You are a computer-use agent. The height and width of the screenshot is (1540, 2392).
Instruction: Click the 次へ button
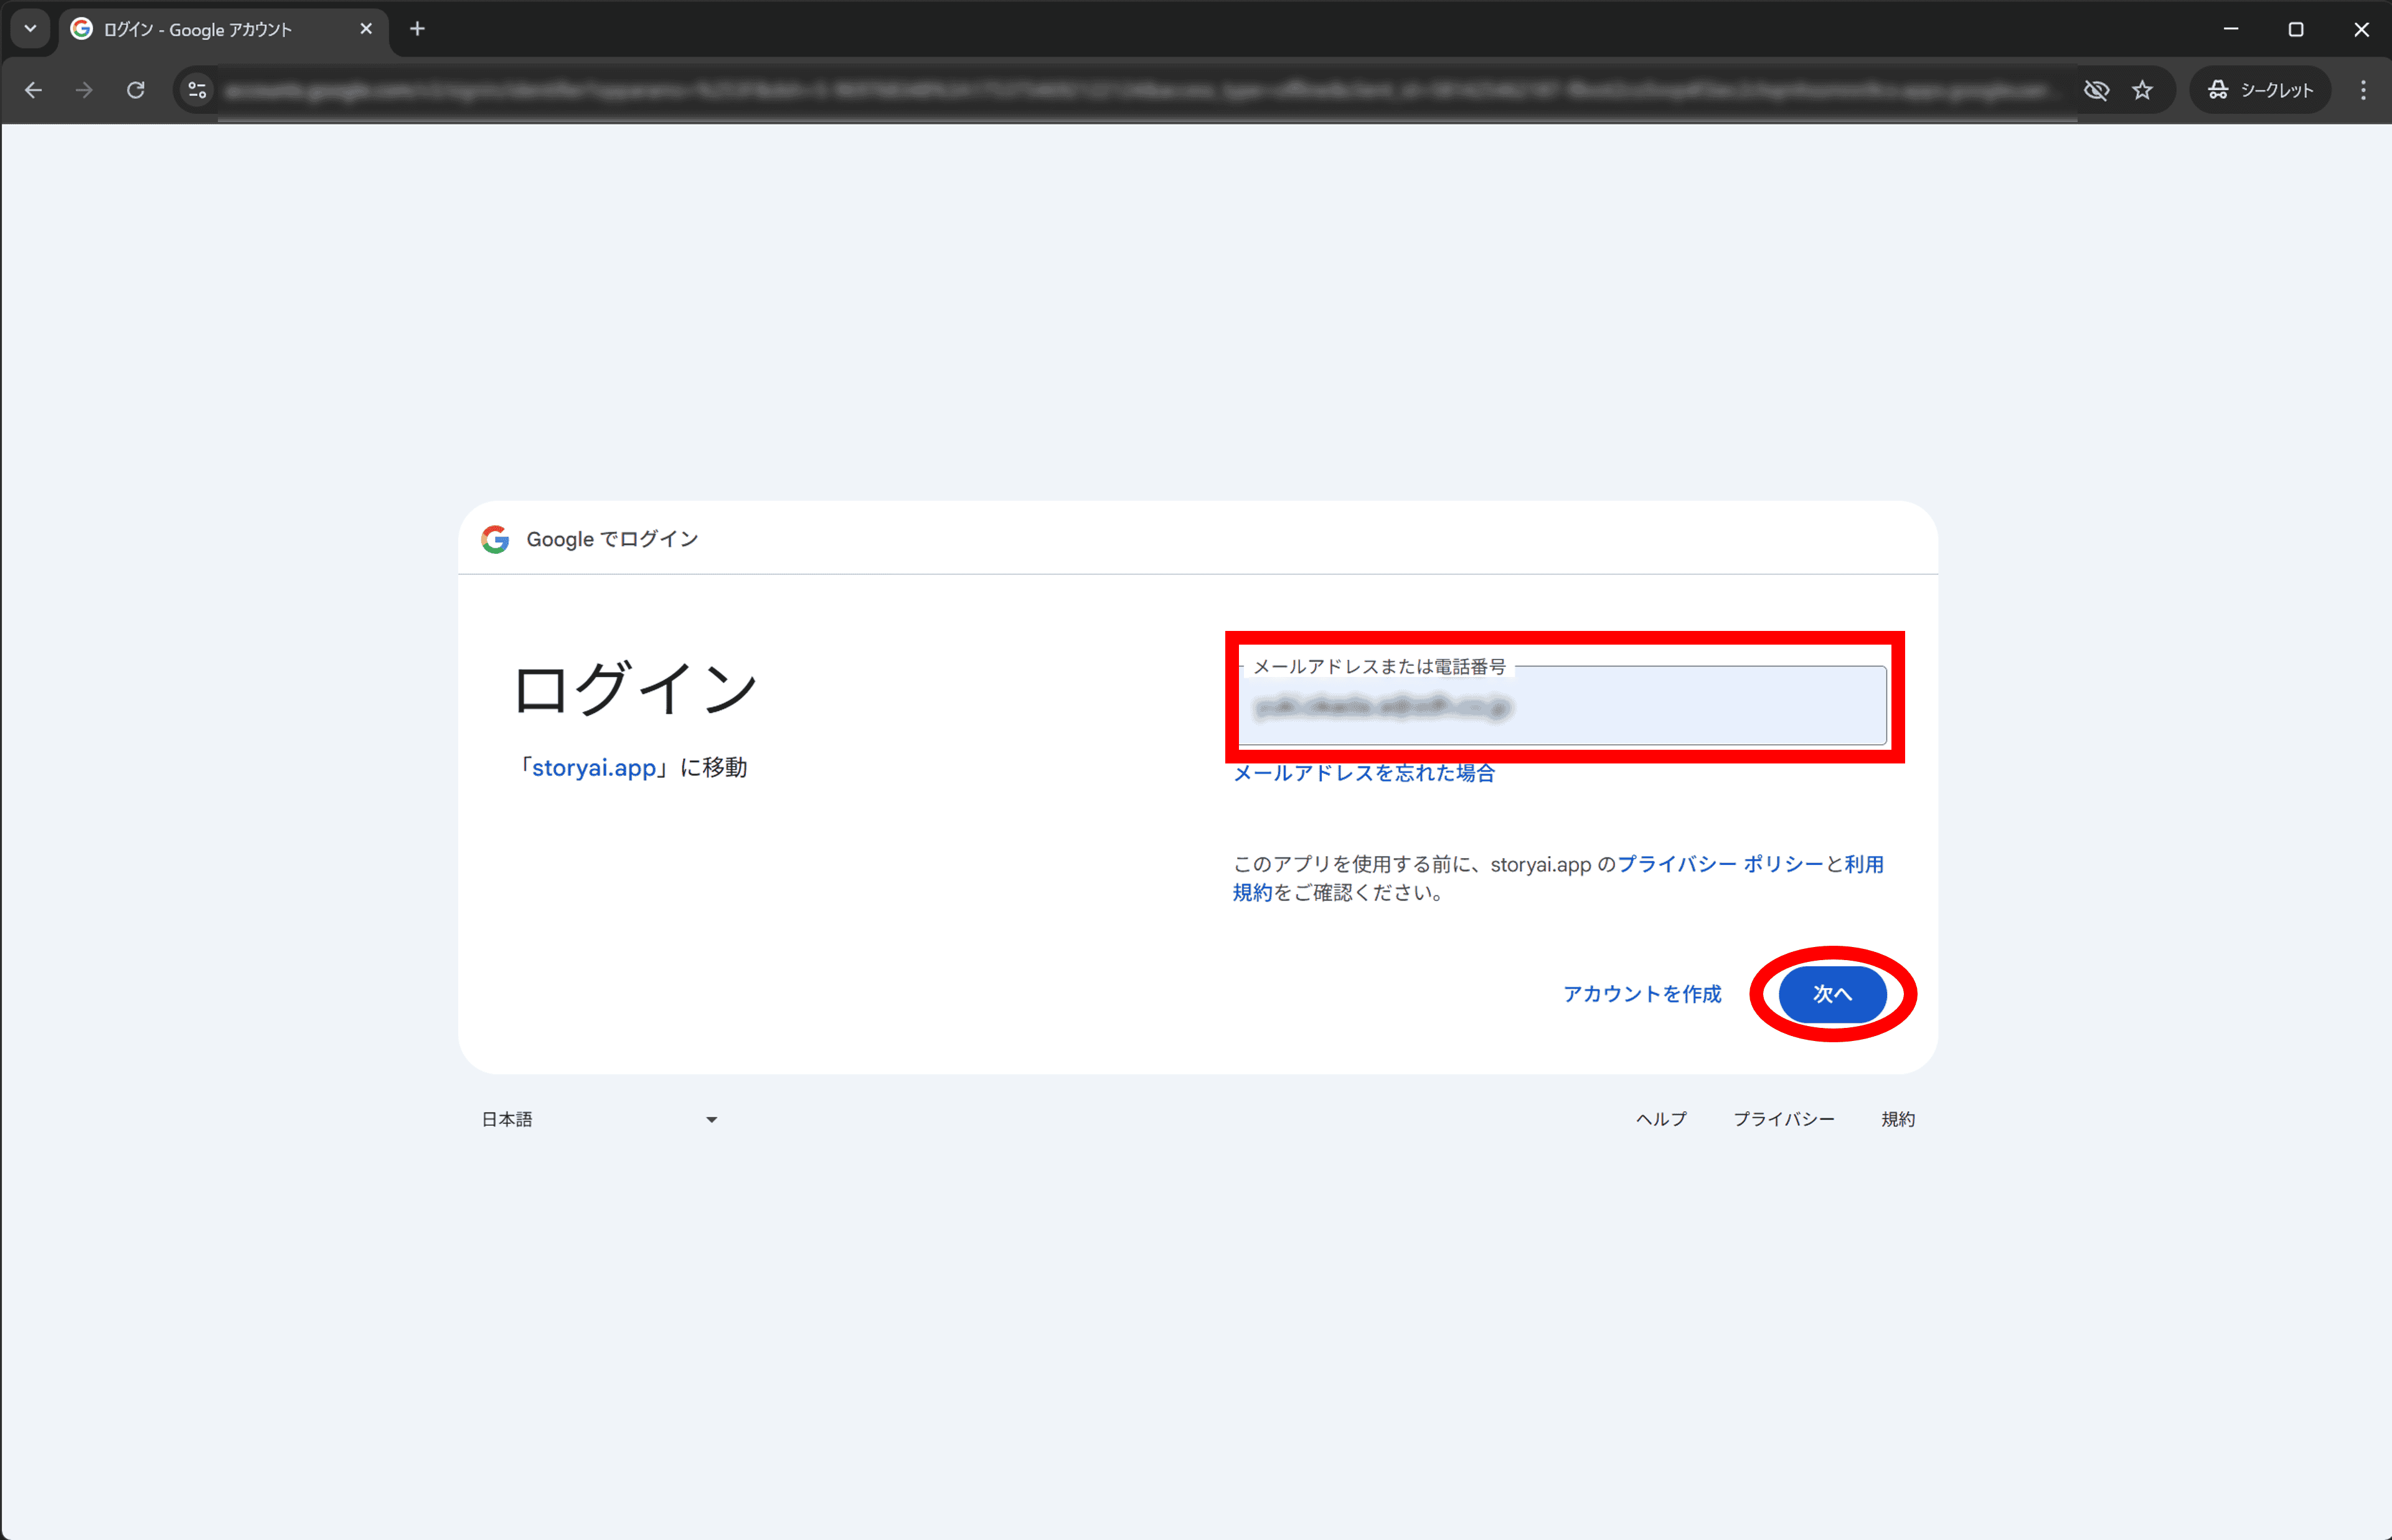pos(1832,994)
